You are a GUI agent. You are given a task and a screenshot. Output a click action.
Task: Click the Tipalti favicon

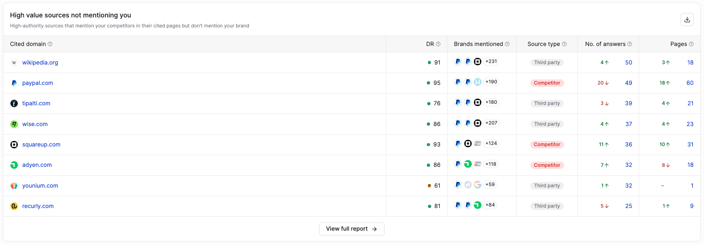14,103
